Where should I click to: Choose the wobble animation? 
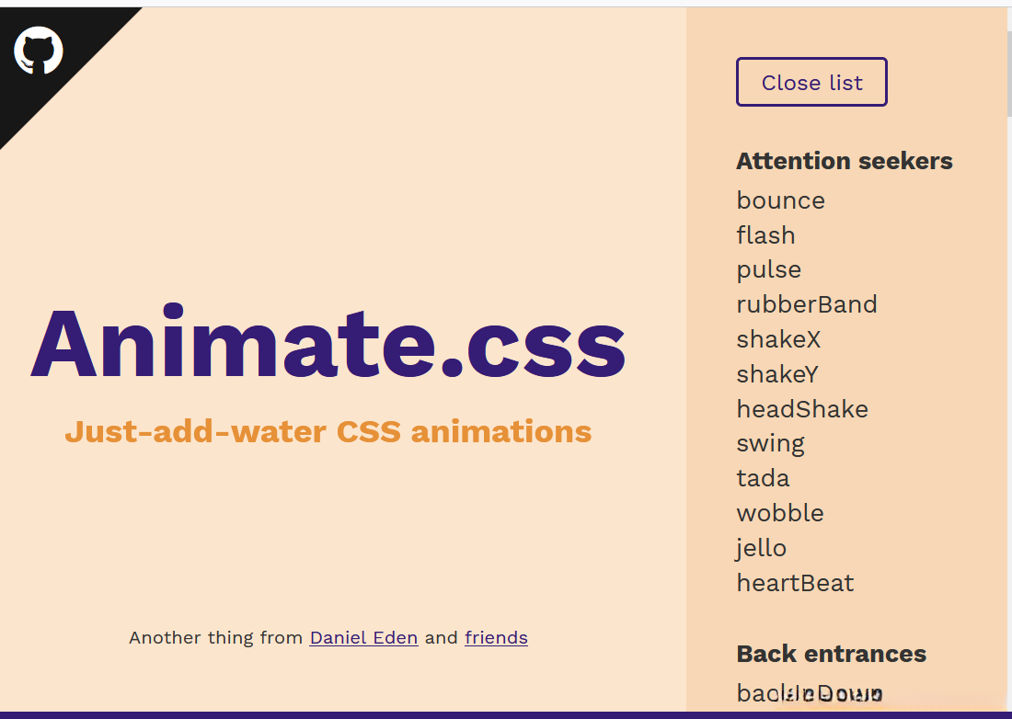click(x=780, y=513)
